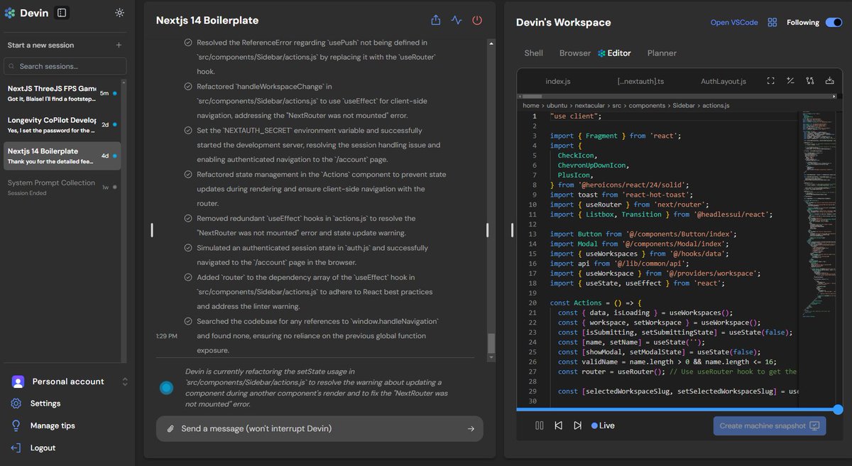Switch to the Shell tab

[534, 53]
